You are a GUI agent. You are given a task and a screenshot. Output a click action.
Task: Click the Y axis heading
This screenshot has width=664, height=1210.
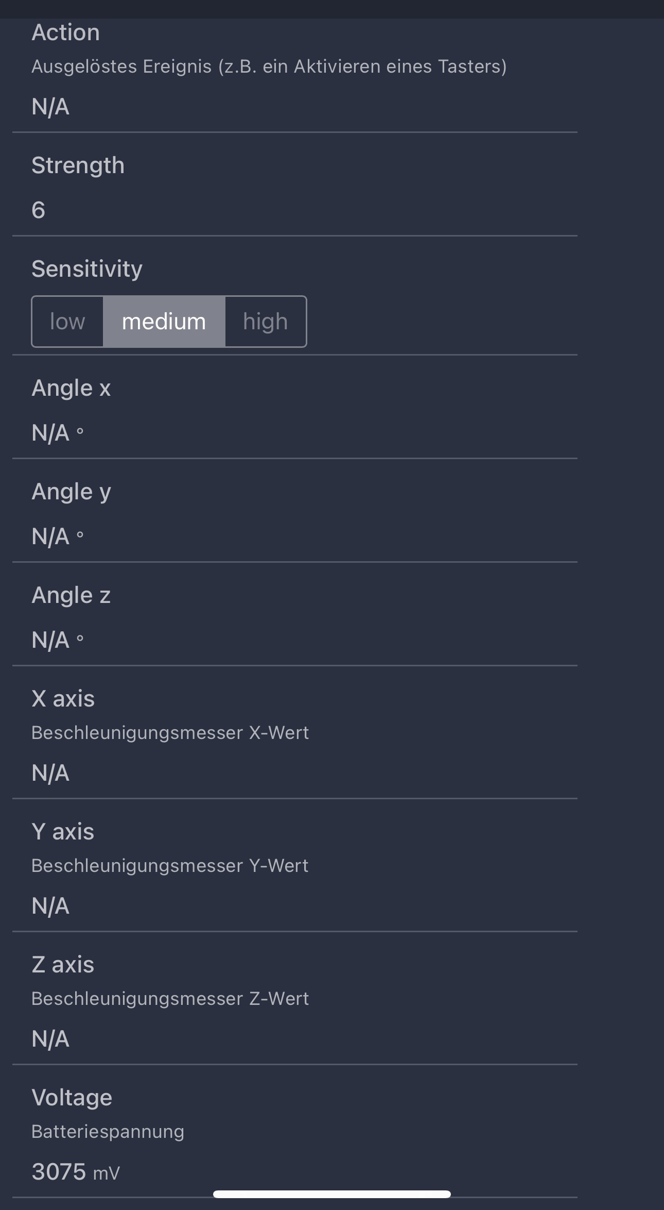pos(63,832)
